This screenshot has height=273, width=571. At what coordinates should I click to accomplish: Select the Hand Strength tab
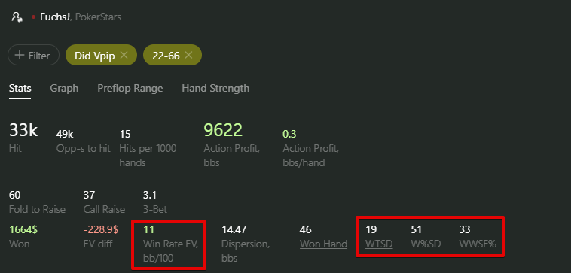[x=215, y=88]
